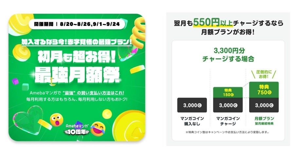Click the マンガコインチャージ label
Viewport: 296px width, 158px height.
(x=228, y=120)
